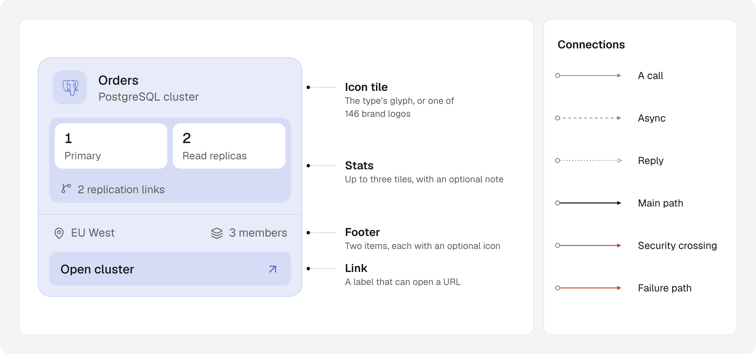
Task: Click the Footer annotation heading
Action: (362, 232)
